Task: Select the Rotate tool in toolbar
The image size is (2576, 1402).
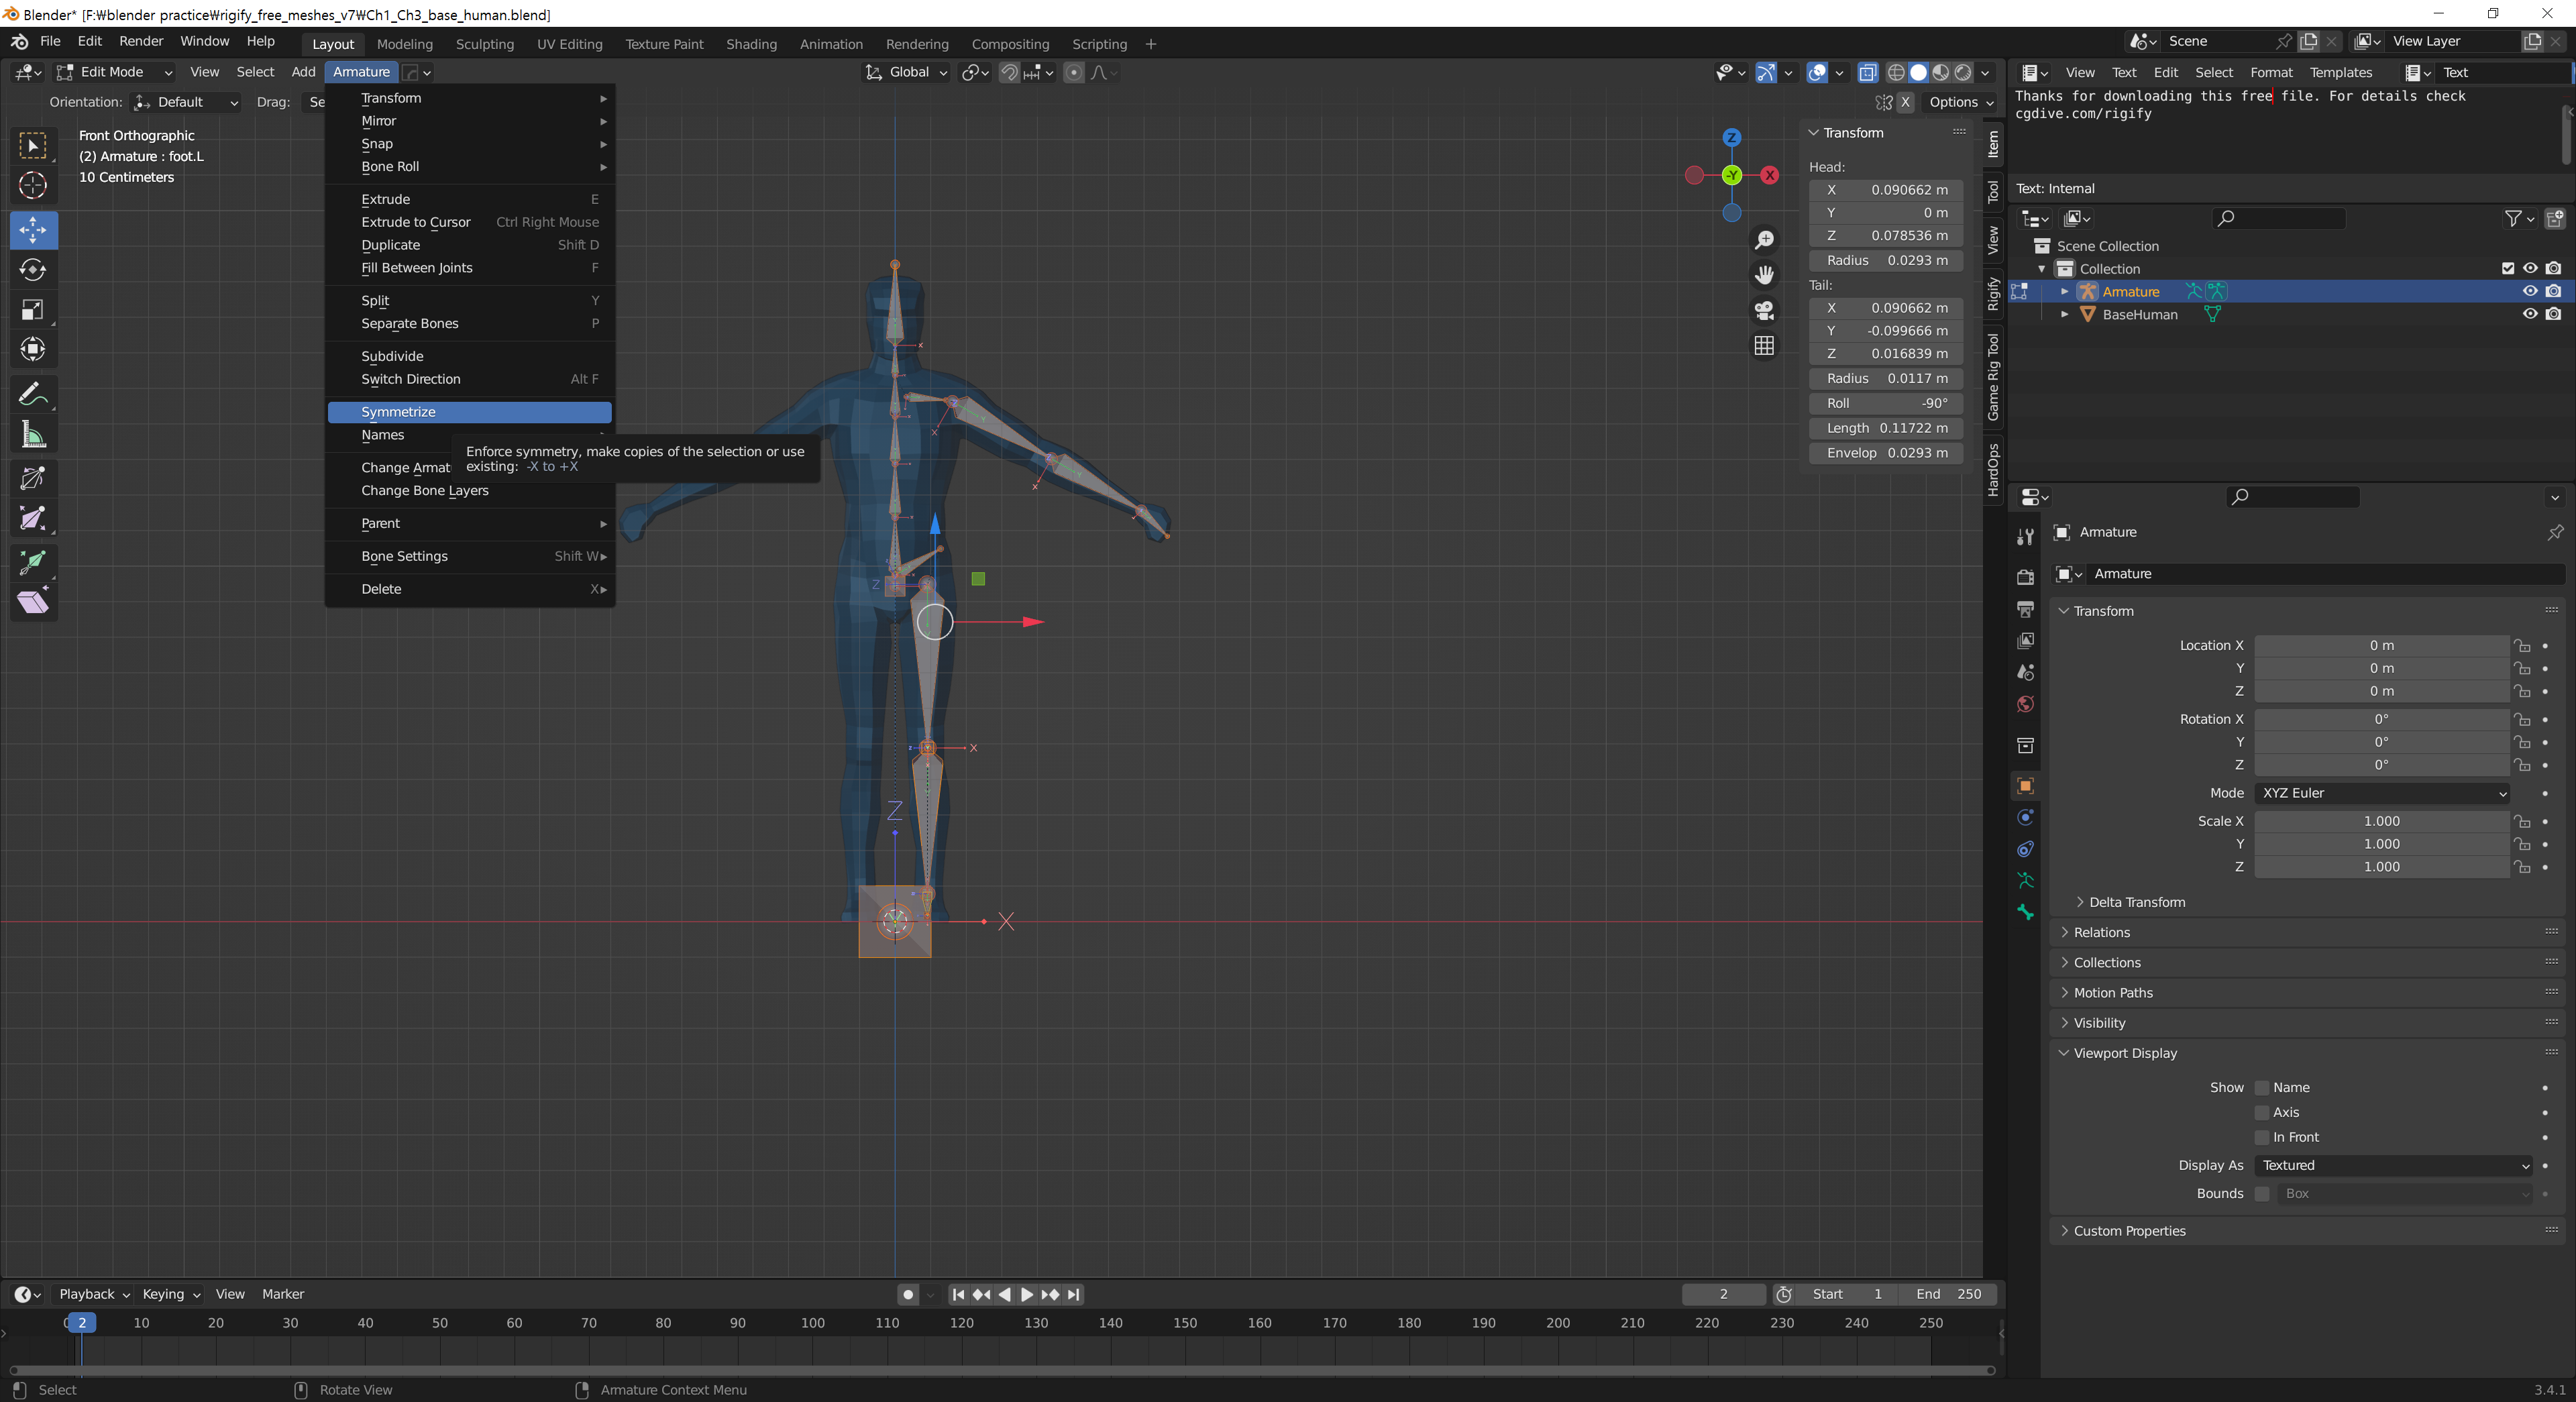Action: pyautogui.click(x=33, y=270)
